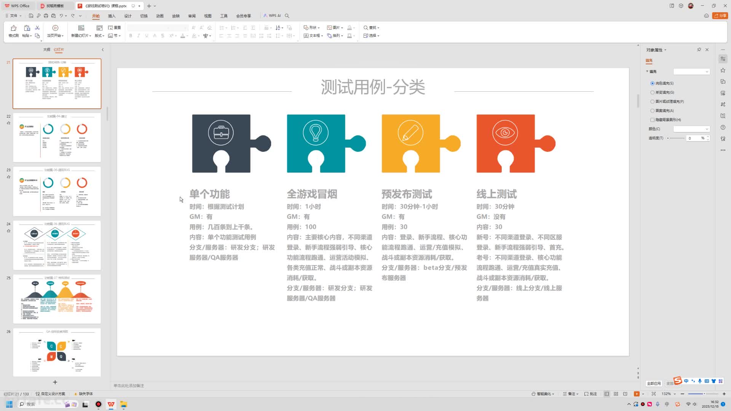731x411 pixels.
Task: Click the search magnifier next to WPS AI
Action: coord(287,16)
